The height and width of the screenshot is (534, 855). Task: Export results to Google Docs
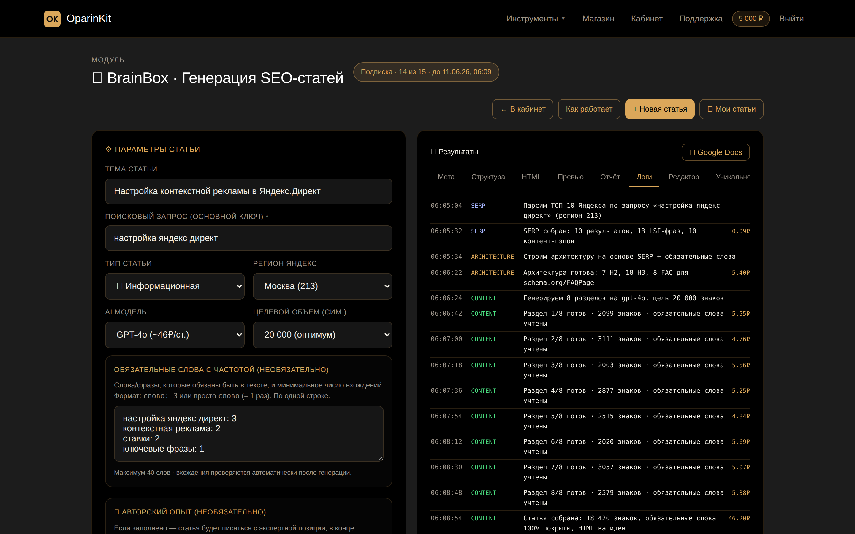715,152
